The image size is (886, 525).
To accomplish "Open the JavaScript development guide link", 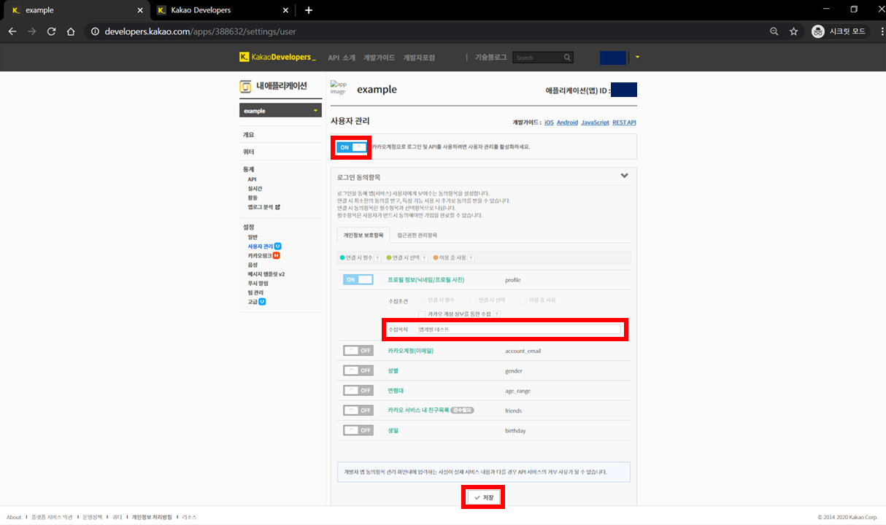I will [x=595, y=122].
